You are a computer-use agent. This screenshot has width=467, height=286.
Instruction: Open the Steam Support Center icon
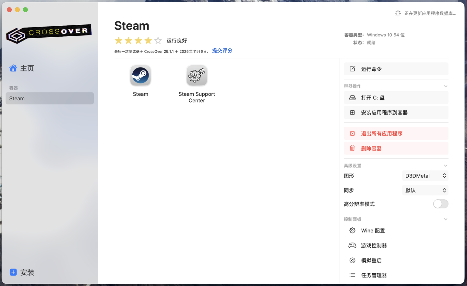pos(197,76)
